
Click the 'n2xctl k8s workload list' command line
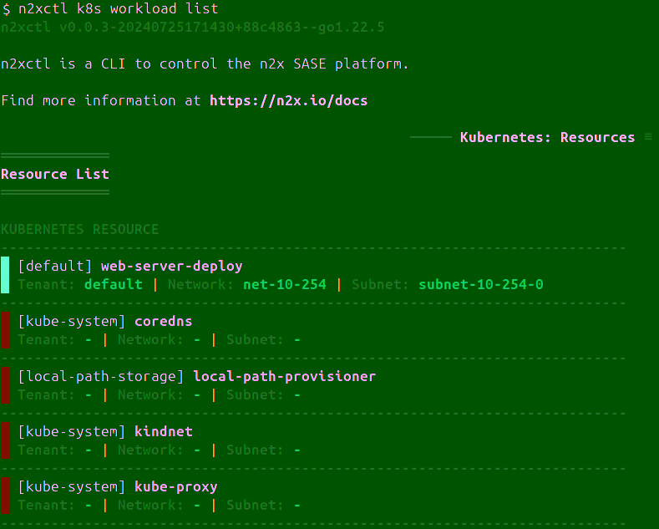(118, 9)
